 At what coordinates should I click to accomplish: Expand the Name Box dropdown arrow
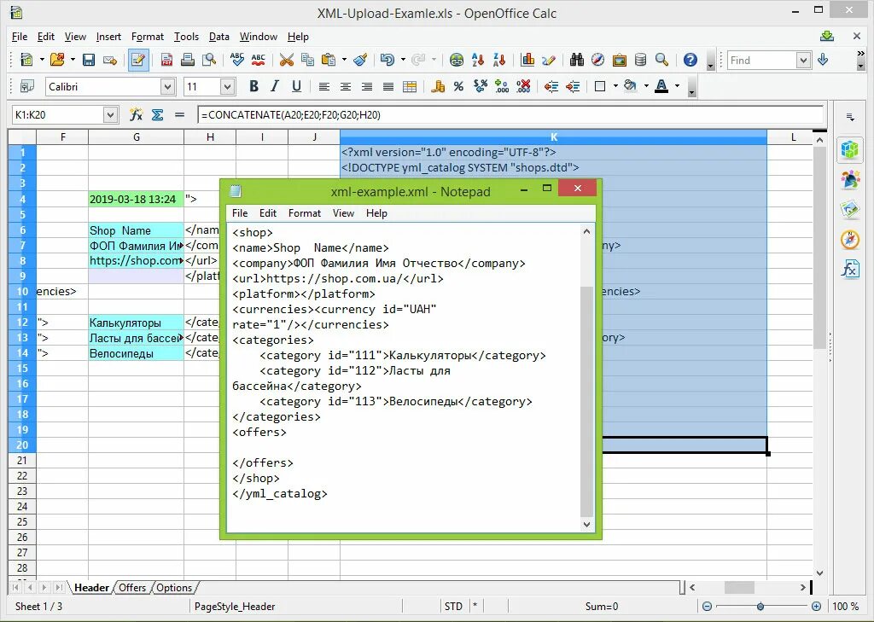click(110, 115)
